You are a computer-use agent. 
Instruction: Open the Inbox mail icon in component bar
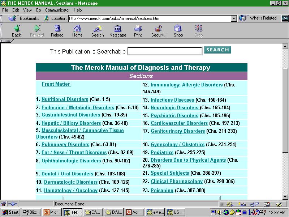(242, 204)
